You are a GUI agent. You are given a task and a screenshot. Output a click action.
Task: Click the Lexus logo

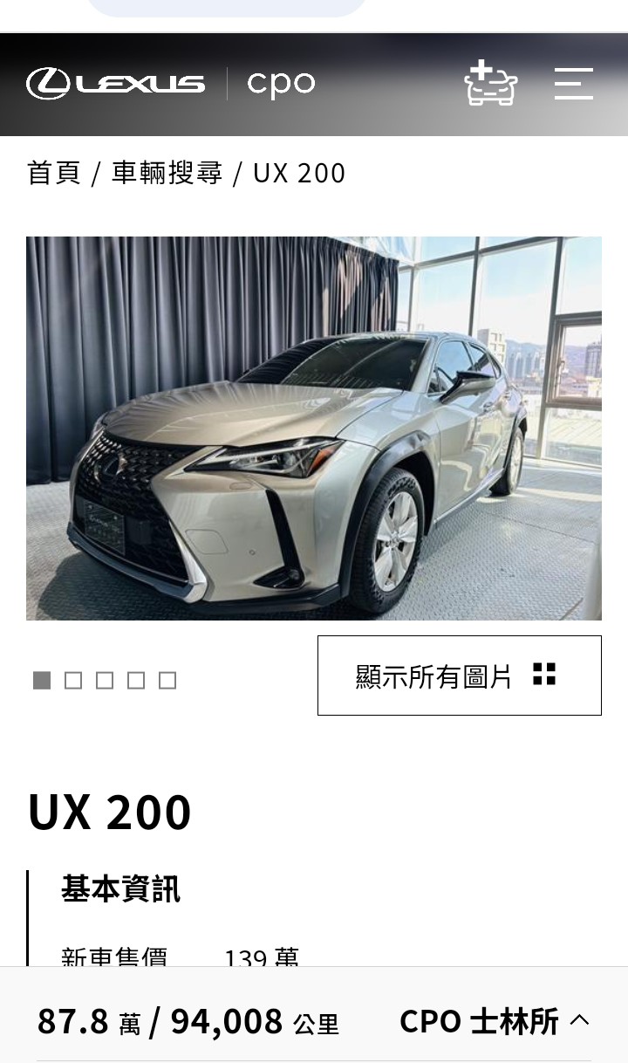click(116, 84)
